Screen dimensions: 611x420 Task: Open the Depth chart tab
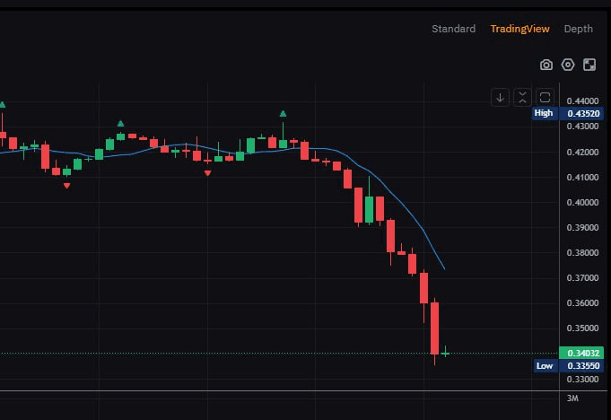tap(578, 29)
